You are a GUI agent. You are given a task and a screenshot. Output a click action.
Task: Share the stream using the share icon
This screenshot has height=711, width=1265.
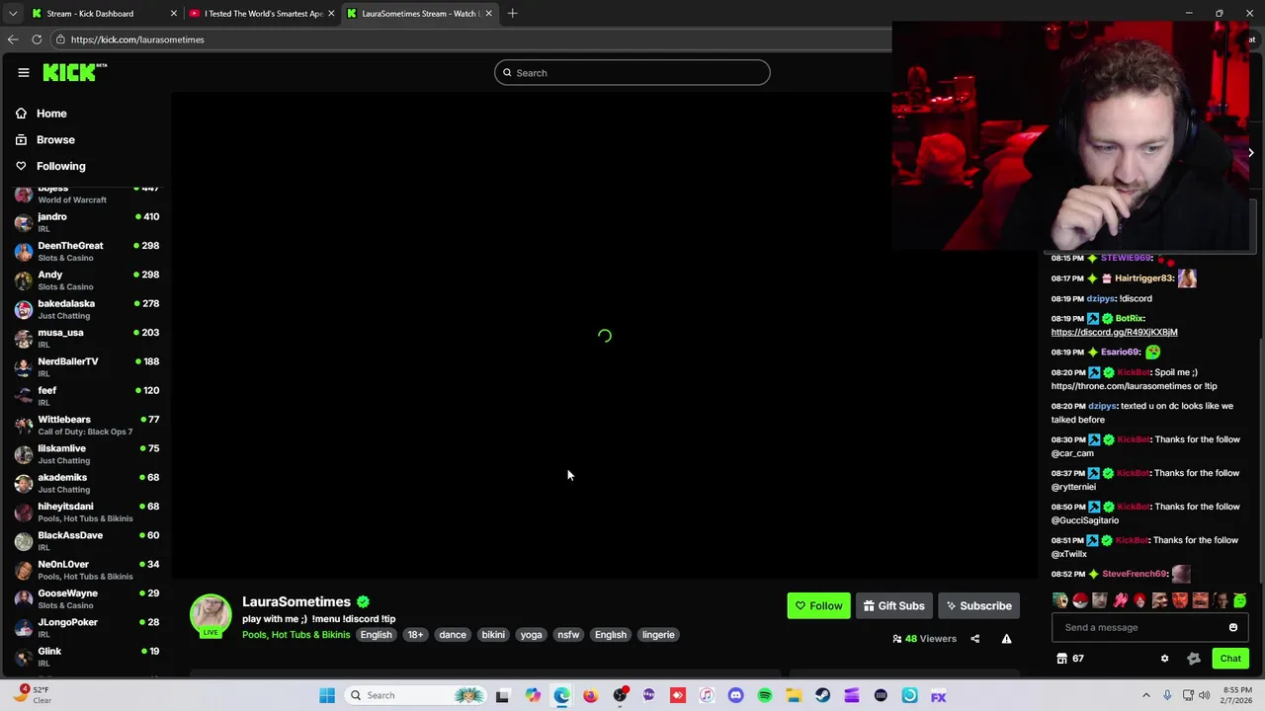coord(974,639)
